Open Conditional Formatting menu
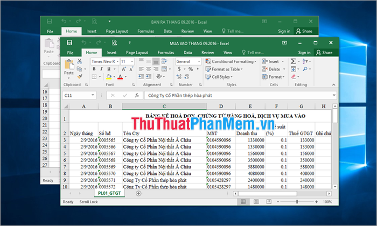The image size is (377, 226). [231, 61]
